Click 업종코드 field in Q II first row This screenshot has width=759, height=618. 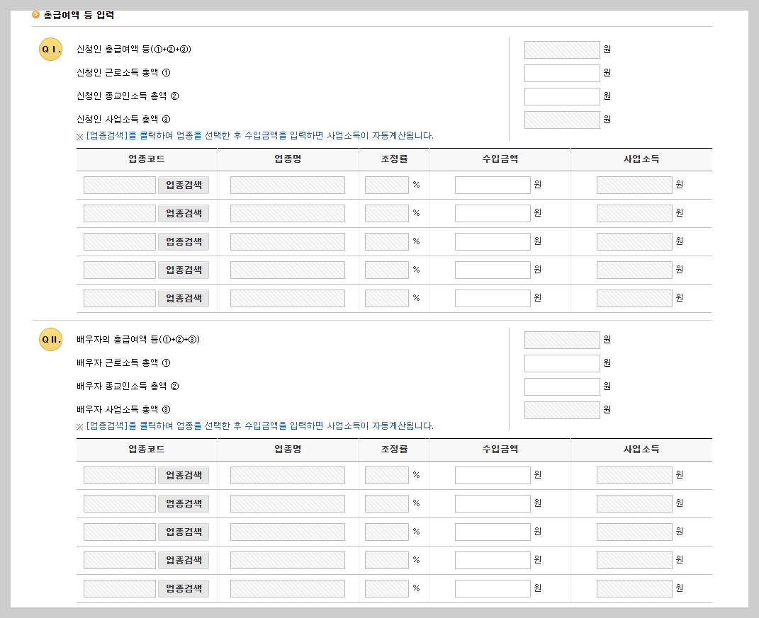[120, 475]
